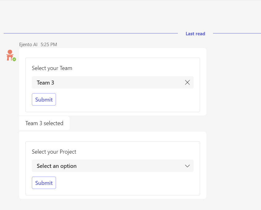
Task: Click the Ejento AI bot avatar
Action: click(10, 55)
